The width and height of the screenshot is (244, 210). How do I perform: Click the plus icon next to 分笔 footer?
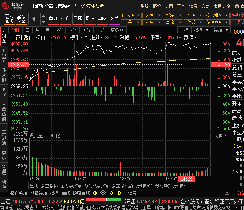click(234, 193)
